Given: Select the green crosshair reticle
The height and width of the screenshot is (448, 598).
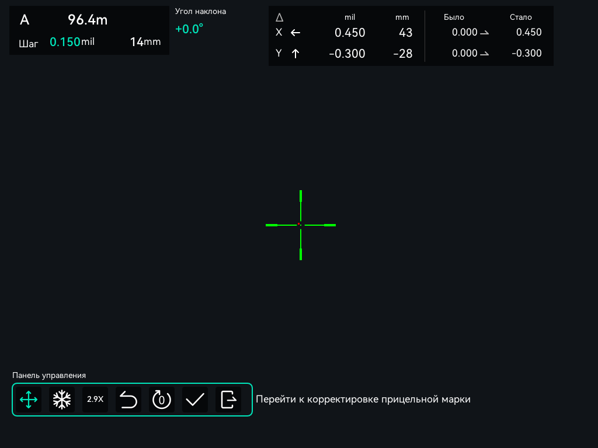Looking at the screenshot, I should (301, 225).
